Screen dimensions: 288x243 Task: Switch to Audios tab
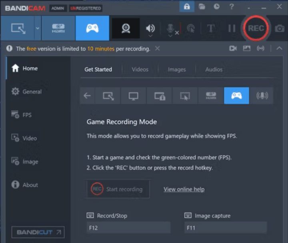pyautogui.click(x=214, y=69)
